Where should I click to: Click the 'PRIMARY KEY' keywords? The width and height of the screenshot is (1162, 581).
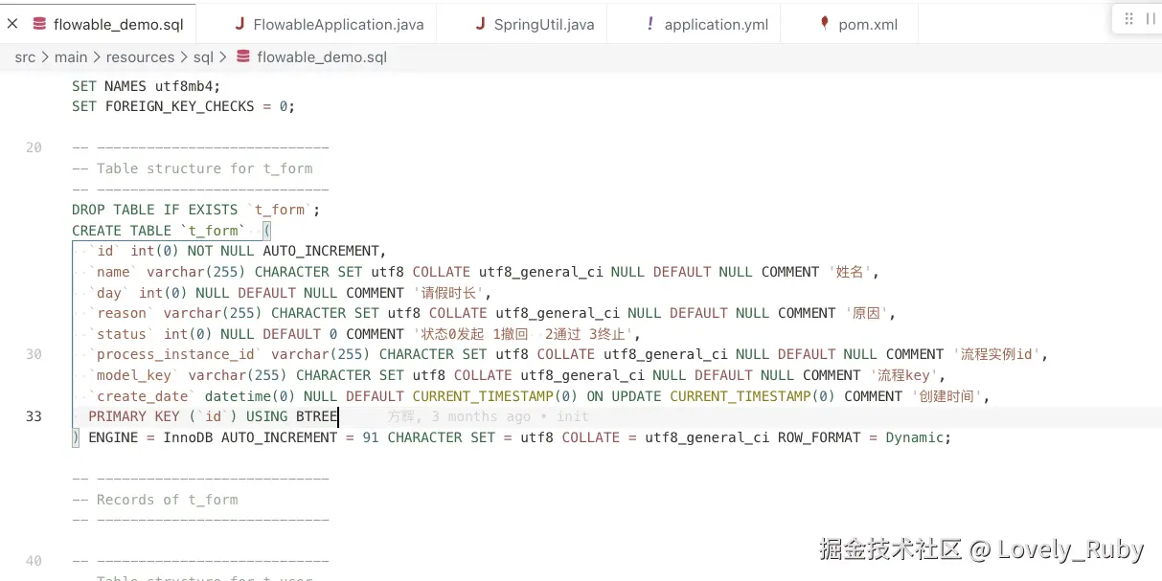click(134, 416)
